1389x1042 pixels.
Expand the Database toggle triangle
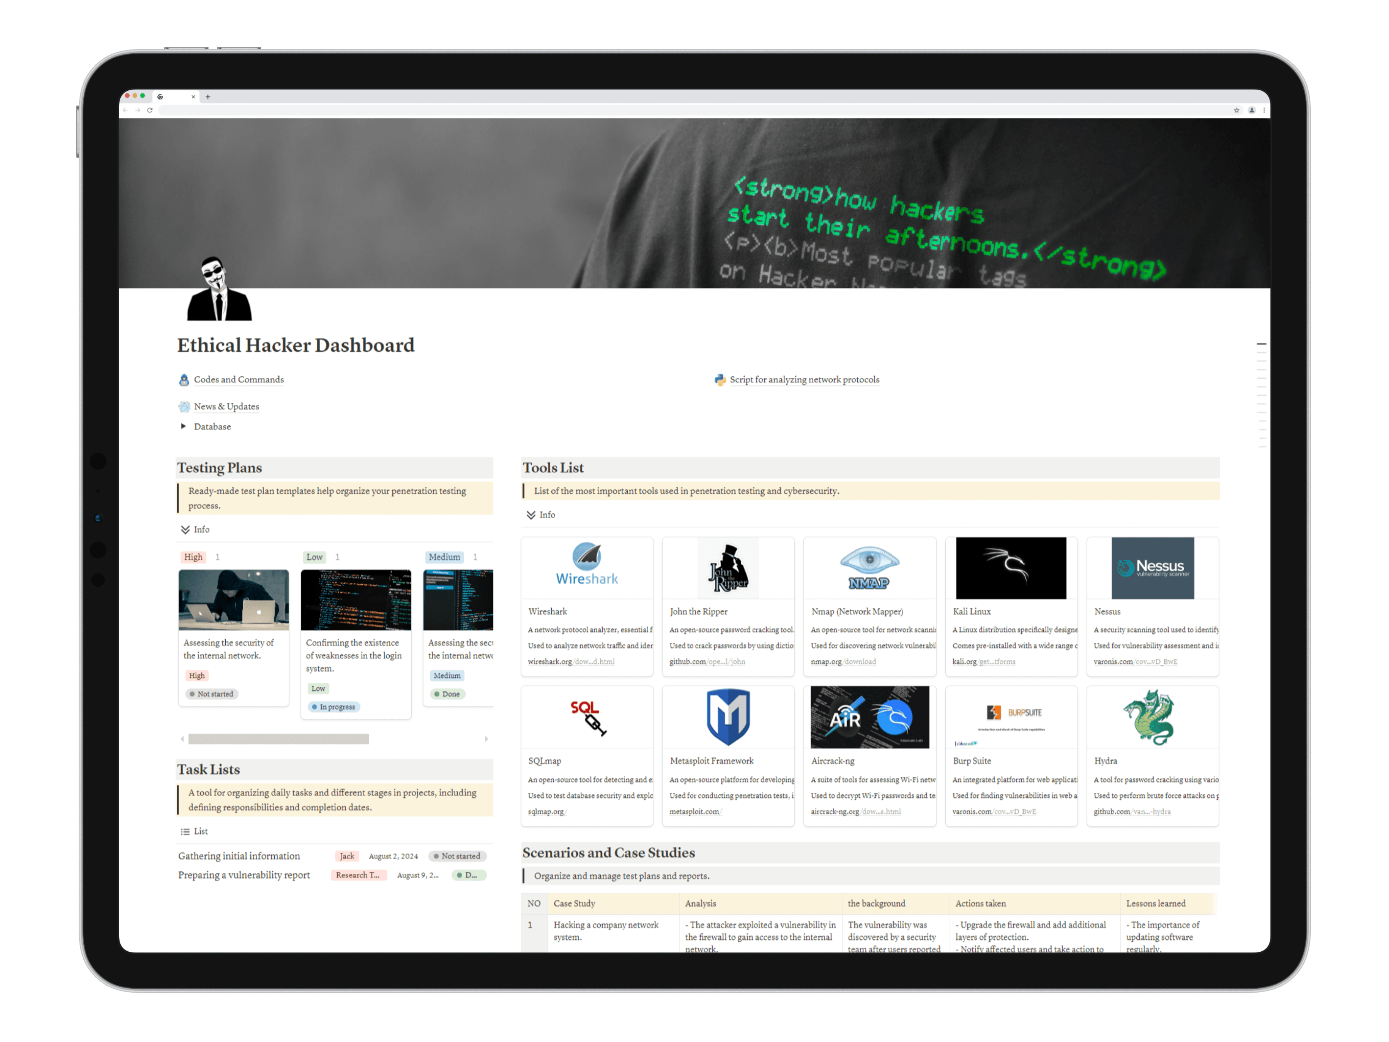(183, 426)
